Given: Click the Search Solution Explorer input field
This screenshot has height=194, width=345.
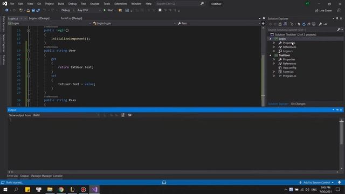Looking at the screenshot, I should coord(302,30).
